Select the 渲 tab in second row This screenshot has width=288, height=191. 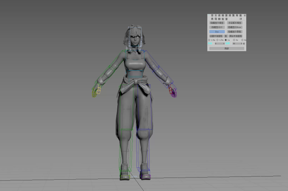pyautogui.click(x=226, y=19)
